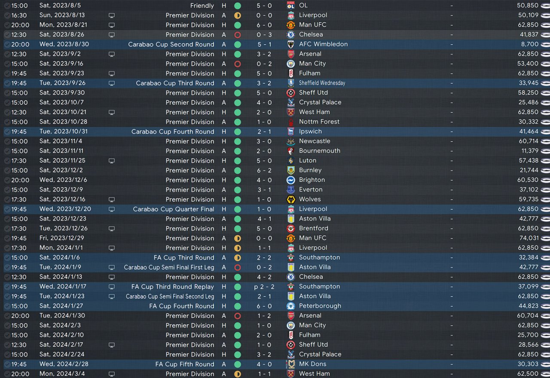
Task: Click the TV broadcast icon for 2023/8/13 match
Action: (112, 15)
